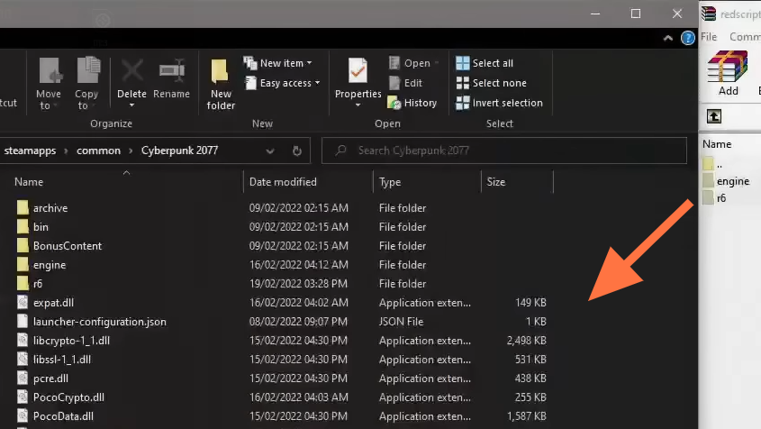
Task: Click the 1,587 KB size cell
Action: (x=526, y=416)
